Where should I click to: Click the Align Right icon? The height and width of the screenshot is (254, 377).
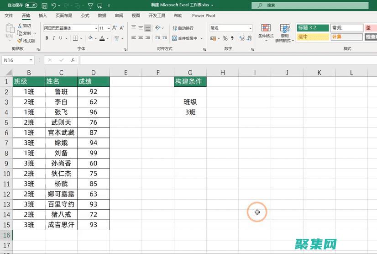click(x=148, y=38)
